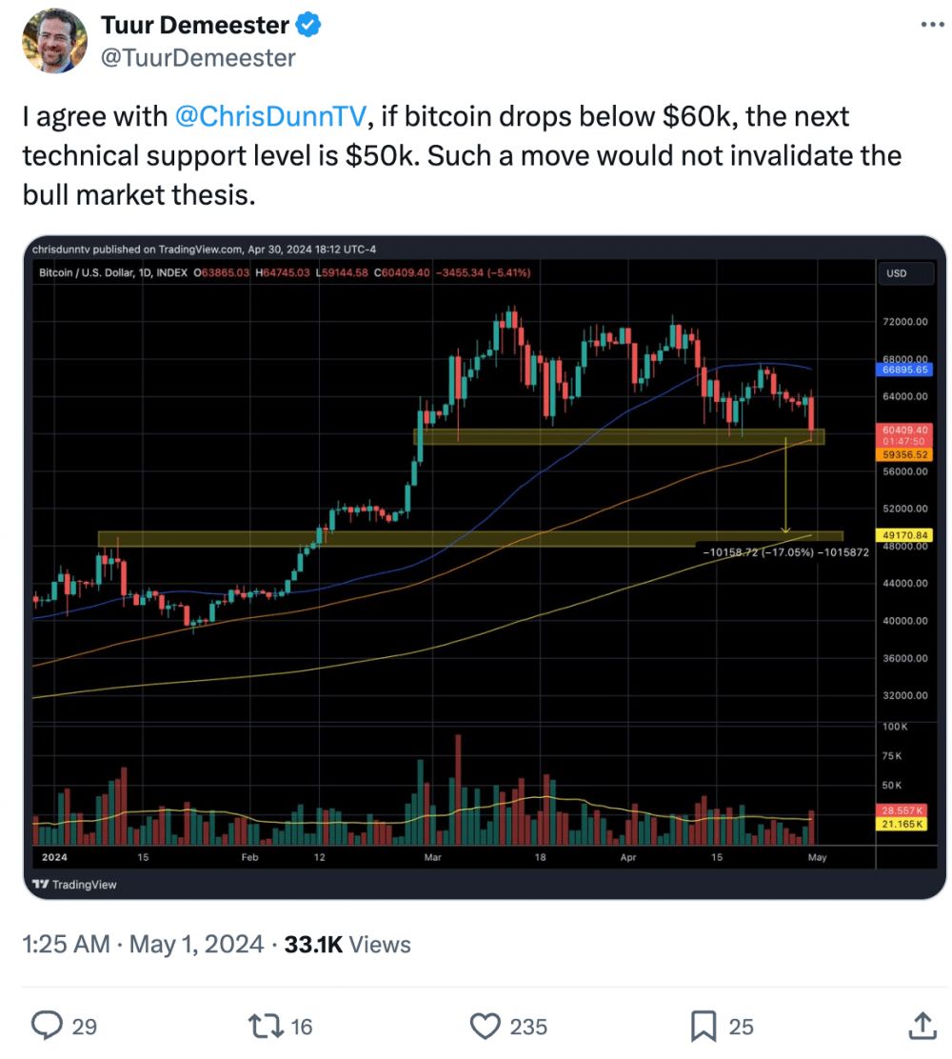Screen dimensions: 952x1059
Task: Click the blue verified badge
Action: 308,25
